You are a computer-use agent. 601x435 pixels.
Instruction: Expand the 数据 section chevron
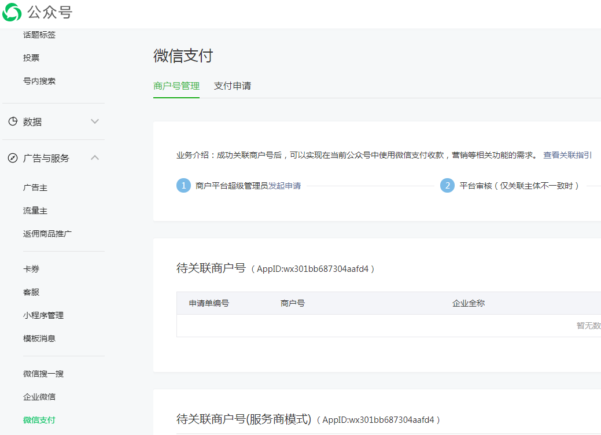[95, 121]
